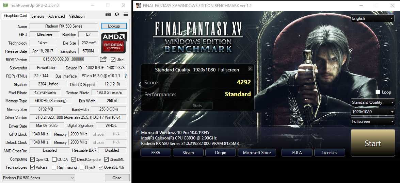The width and height of the screenshot is (400, 183).
Task: Click the Memory Type value GDDR5 (Samsung)
Action: point(51,101)
